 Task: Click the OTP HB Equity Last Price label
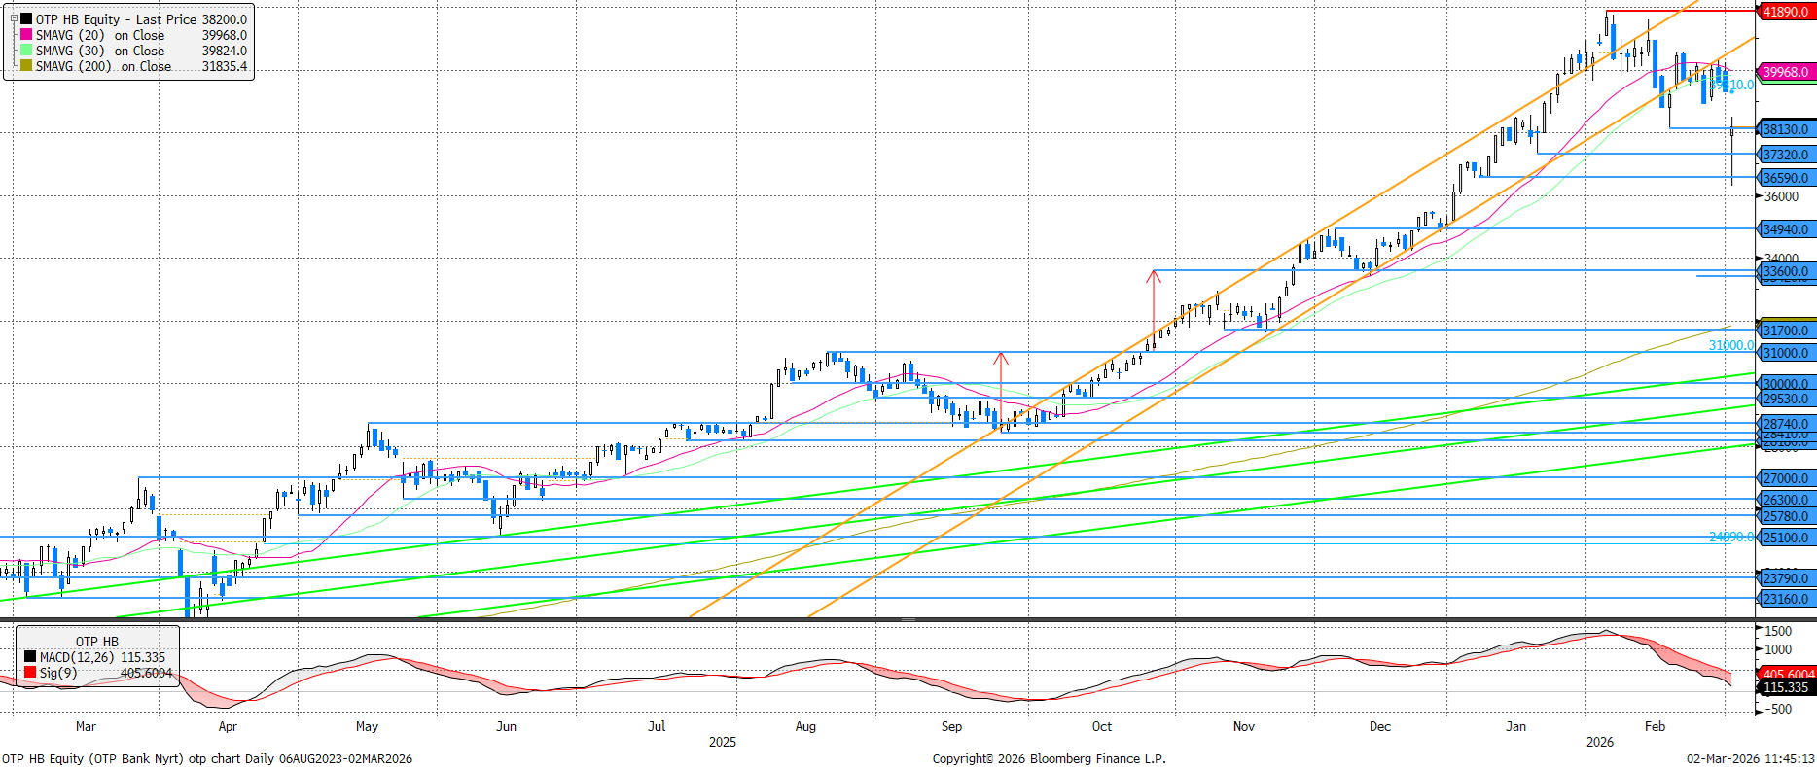tap(141, 19)
